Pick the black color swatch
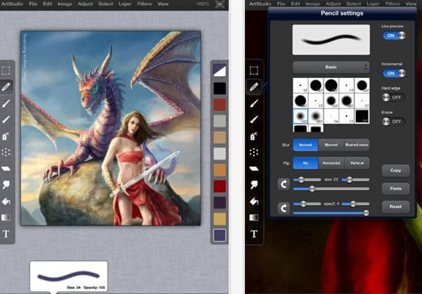The width and height of the screenshot is (422, 294). [219, 89]
